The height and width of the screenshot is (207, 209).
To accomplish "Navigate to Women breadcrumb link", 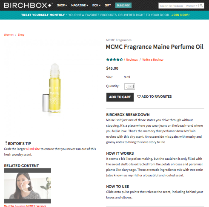I will (9, 35).
